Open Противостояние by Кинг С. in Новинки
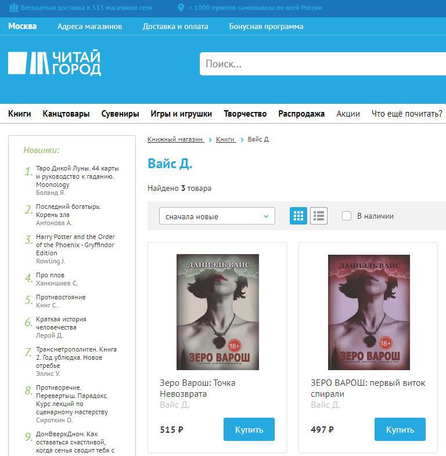The image size is (446, 456). click(x=60, y=297)
